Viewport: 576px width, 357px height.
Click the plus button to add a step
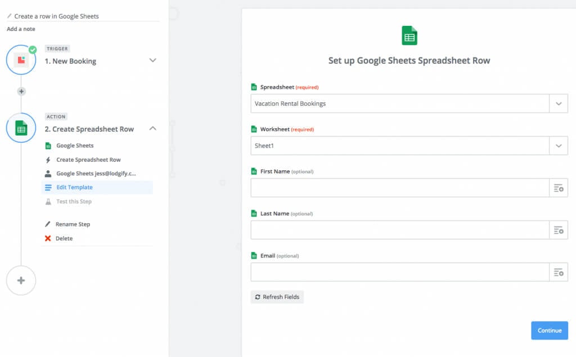pyautogui.click(x=21, y=280)
